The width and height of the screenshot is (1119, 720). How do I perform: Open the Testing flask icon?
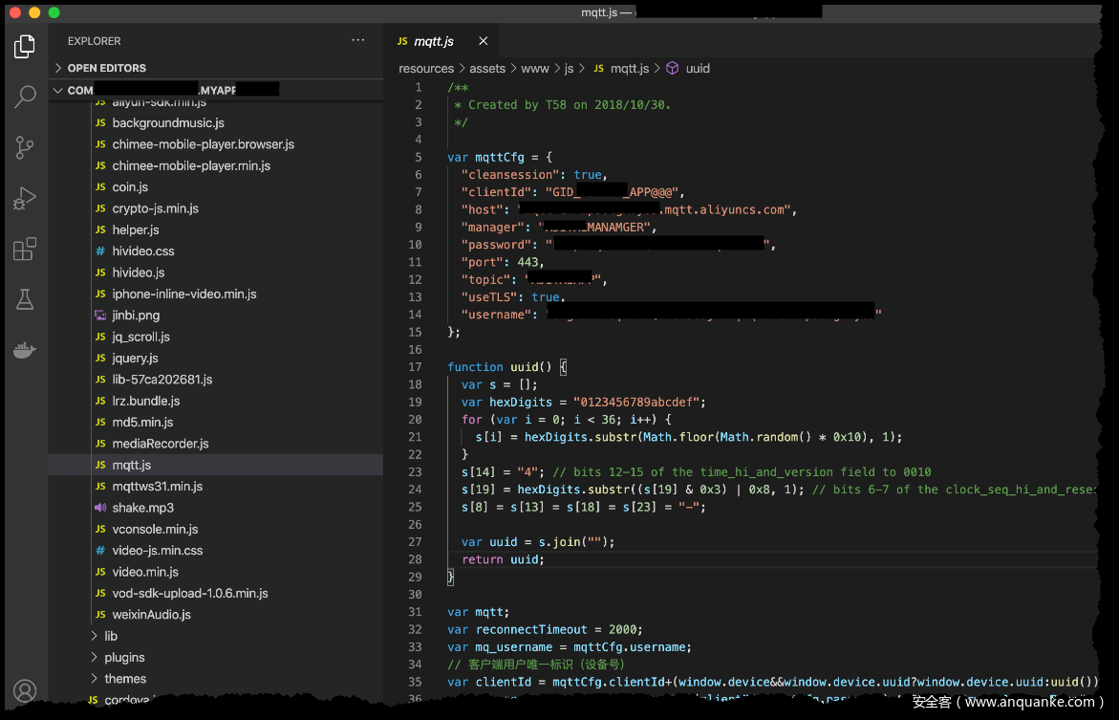click(25, 299)
